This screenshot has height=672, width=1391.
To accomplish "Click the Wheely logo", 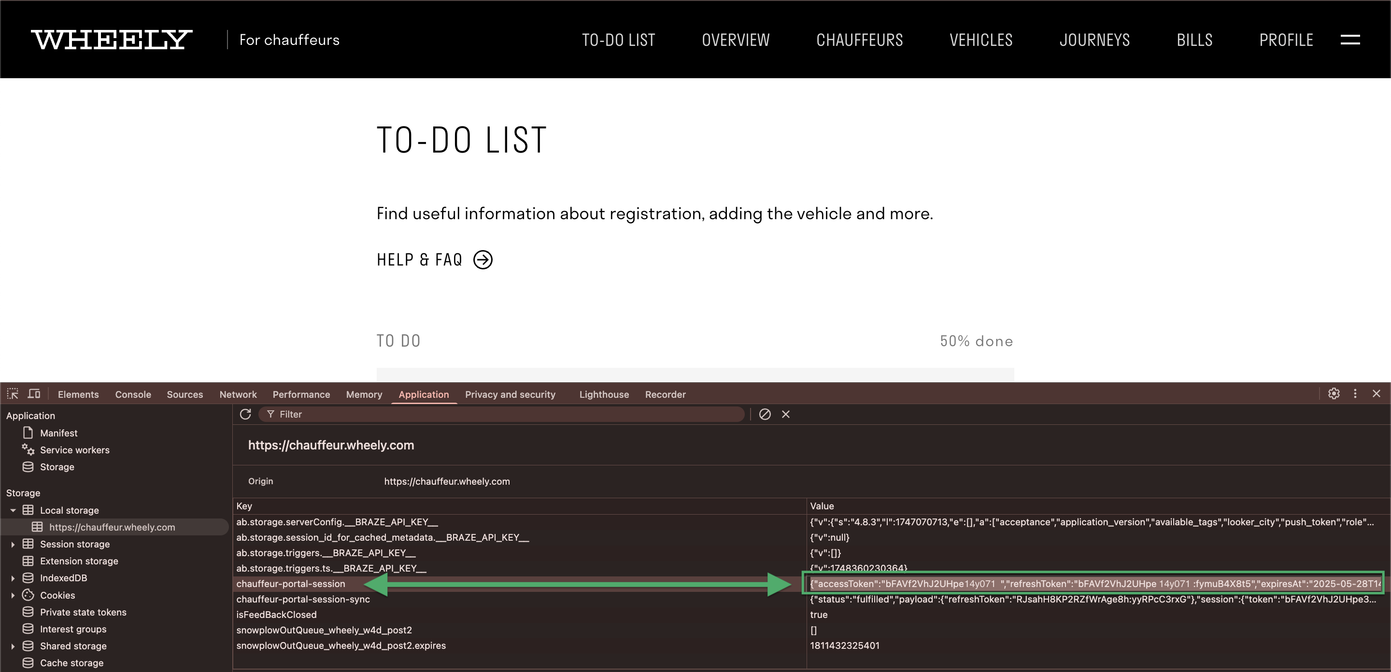I will 111,40.
